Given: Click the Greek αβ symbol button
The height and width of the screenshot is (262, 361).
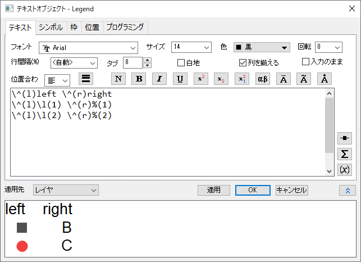Looking at the screenshot, I should [x=262, y=79].
